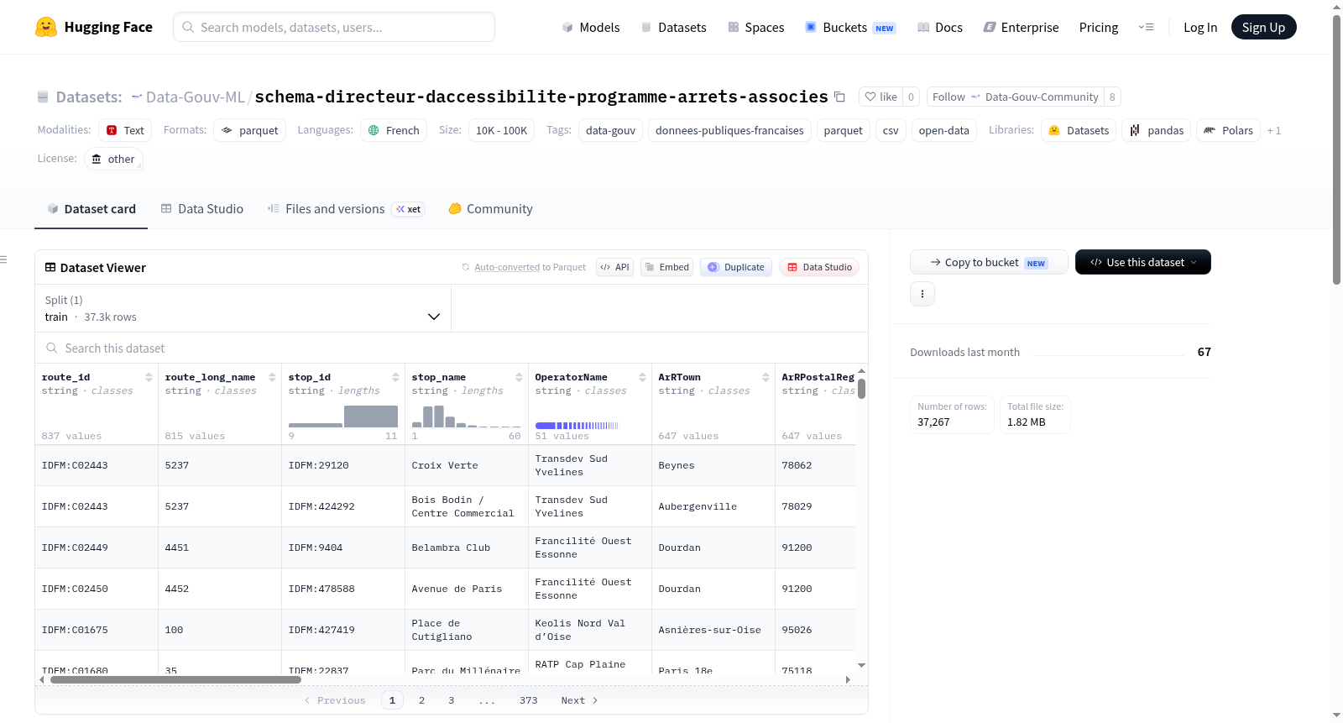Select the csv tag
Screen dimensions: 1343x723
click(x=891, y=130)
